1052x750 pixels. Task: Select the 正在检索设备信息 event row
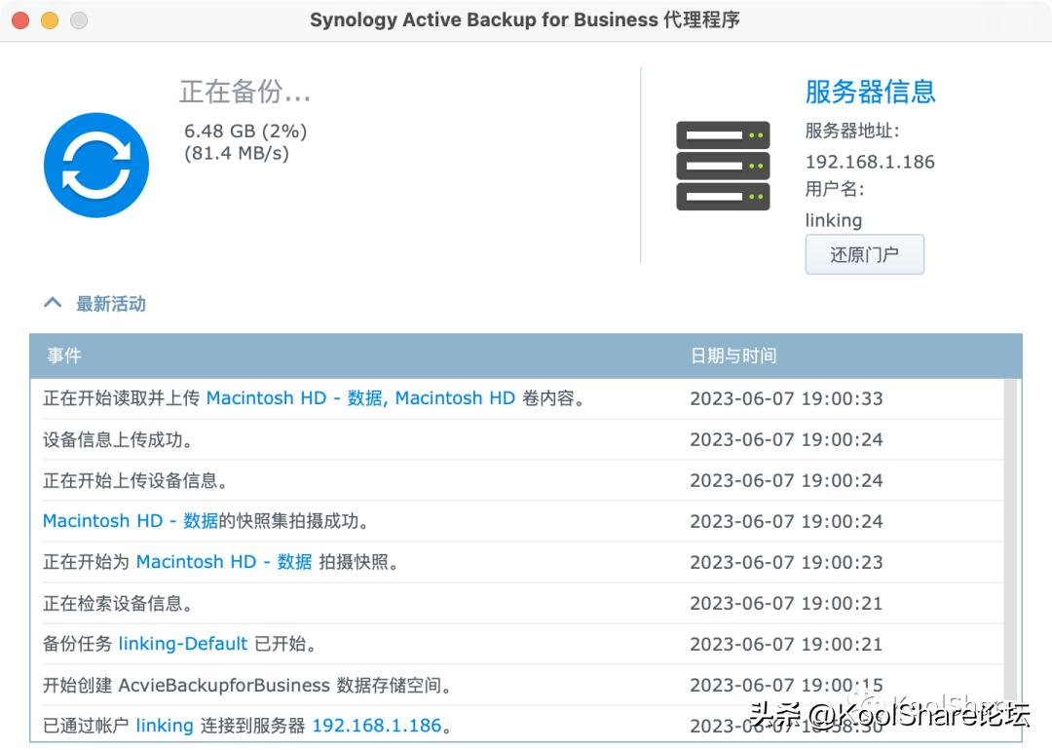point(522,603)
